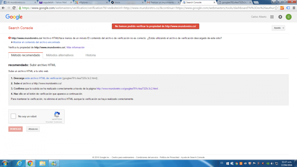The image size is (297, 167).
Task: Click the VERIFICAR button
Action: (16, 129)
